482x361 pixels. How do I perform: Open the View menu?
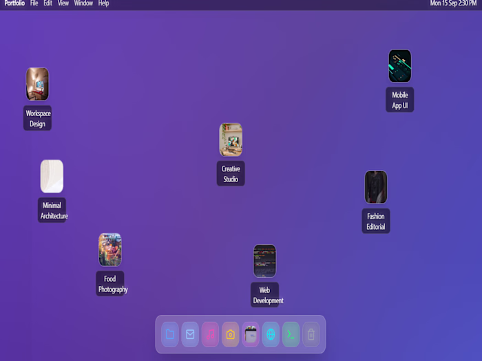tap(63, 3)
